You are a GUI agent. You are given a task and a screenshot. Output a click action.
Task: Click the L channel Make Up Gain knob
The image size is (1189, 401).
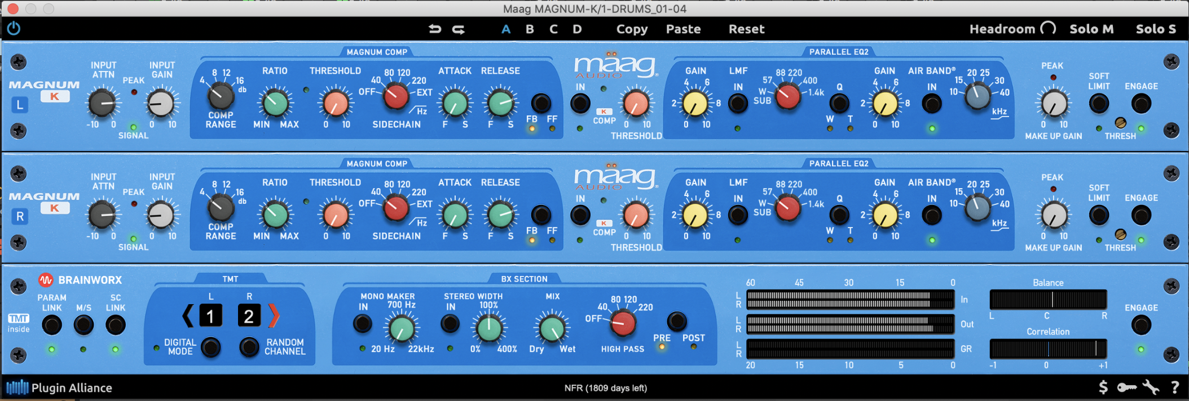[1053, 104]
